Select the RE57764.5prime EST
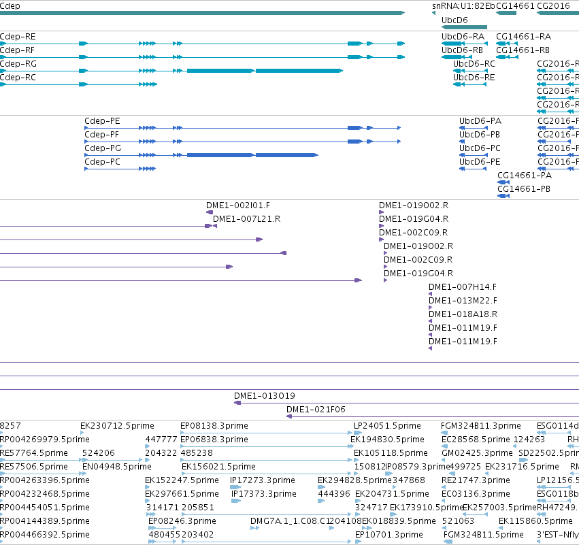Image resolution: width=579 pixels, height=545 pixels. pos(34,453)
